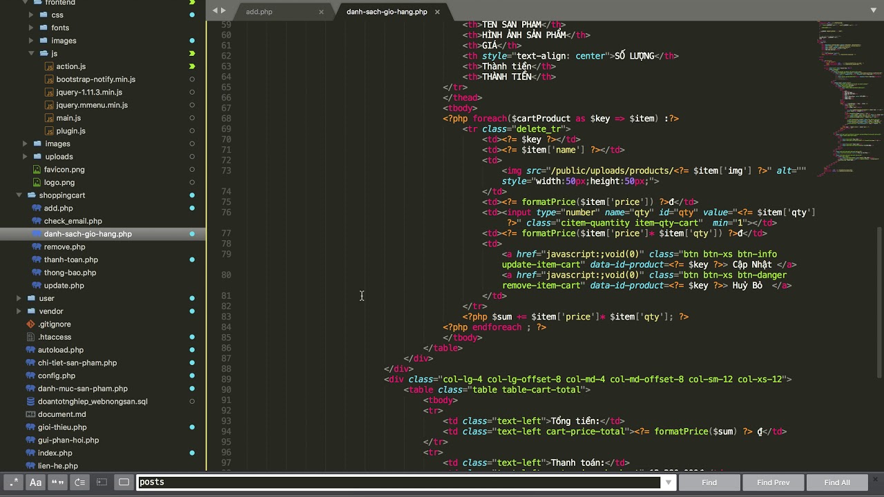Collapse the shoppingcart folder
This screenshot has width=884, height=497.
19,195
